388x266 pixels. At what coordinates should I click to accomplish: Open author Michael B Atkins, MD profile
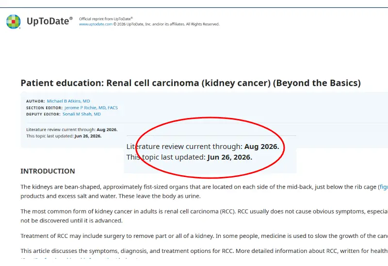tap(68, 101)
